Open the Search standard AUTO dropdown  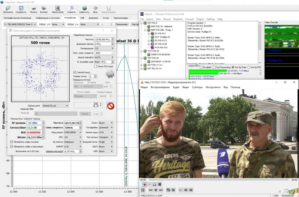click(104, 58)
